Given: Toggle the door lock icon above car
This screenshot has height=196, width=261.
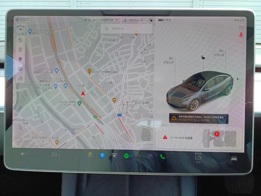Looking at the screenshot, I should (203, 58).
